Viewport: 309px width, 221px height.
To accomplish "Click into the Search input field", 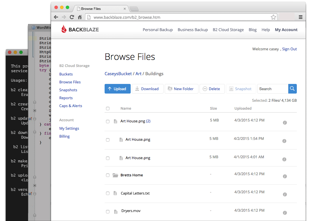I will 273,89.
